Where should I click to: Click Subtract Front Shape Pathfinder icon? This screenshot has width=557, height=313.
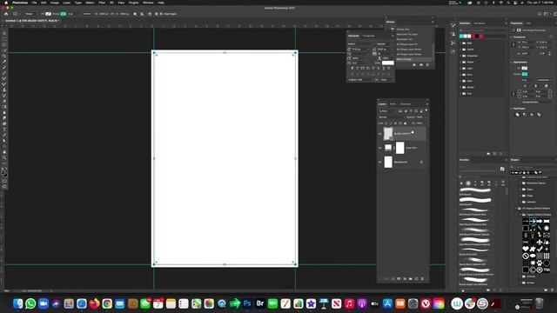(525, 115)
